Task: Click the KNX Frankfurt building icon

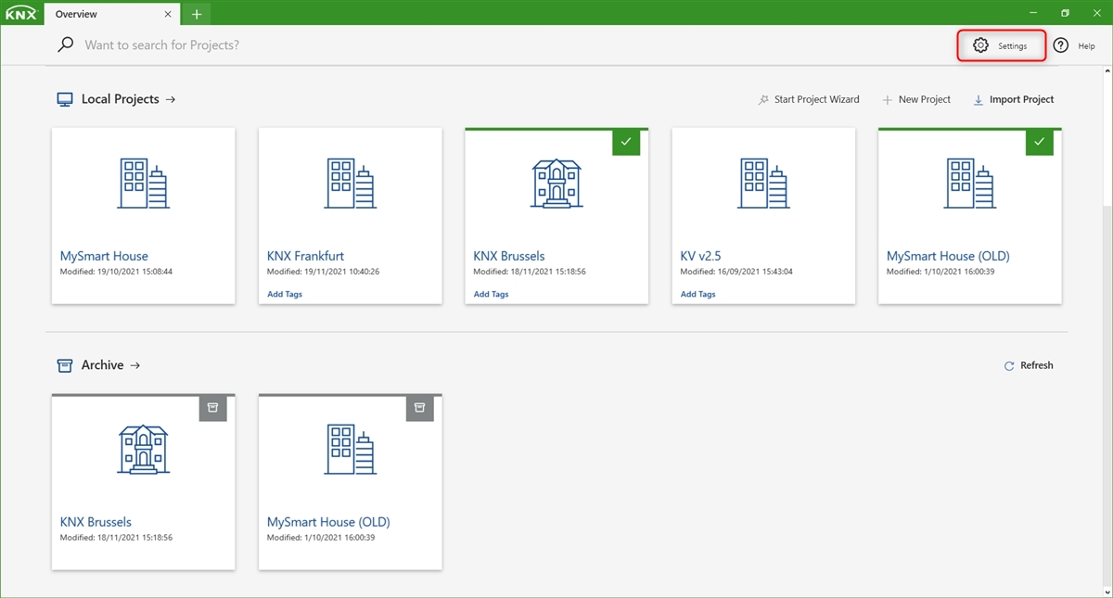Action: (350, 183)
